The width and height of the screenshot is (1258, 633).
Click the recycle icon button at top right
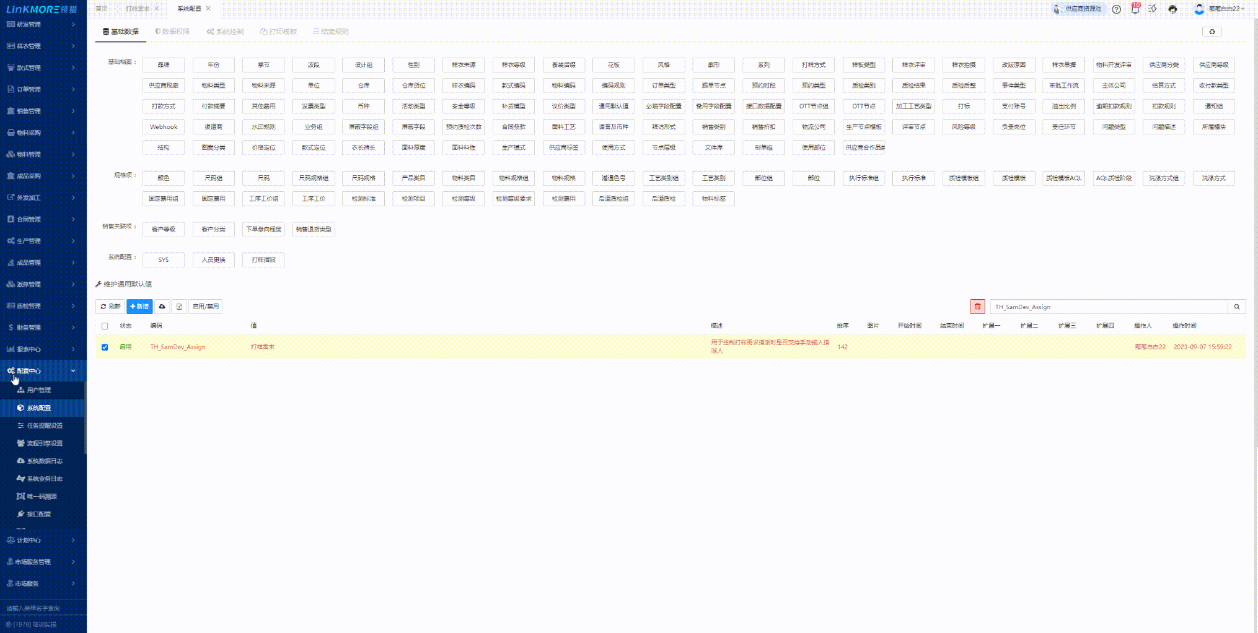click(x=1212, y=32)
